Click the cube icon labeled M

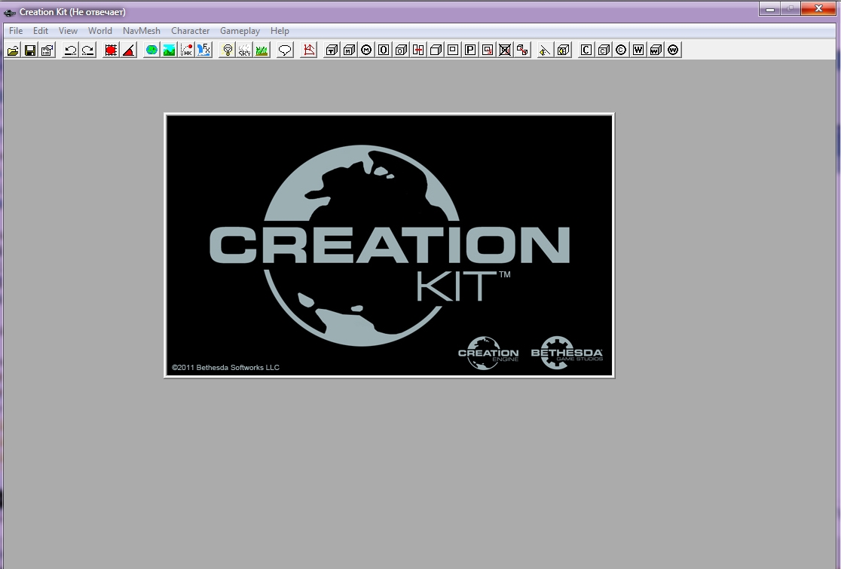[x=349, y=50]
